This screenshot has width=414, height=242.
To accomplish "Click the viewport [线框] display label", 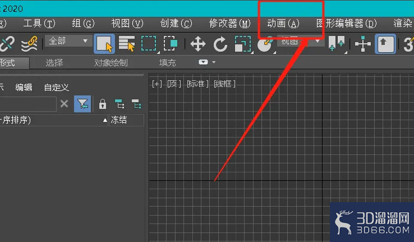I will [225, 84].
